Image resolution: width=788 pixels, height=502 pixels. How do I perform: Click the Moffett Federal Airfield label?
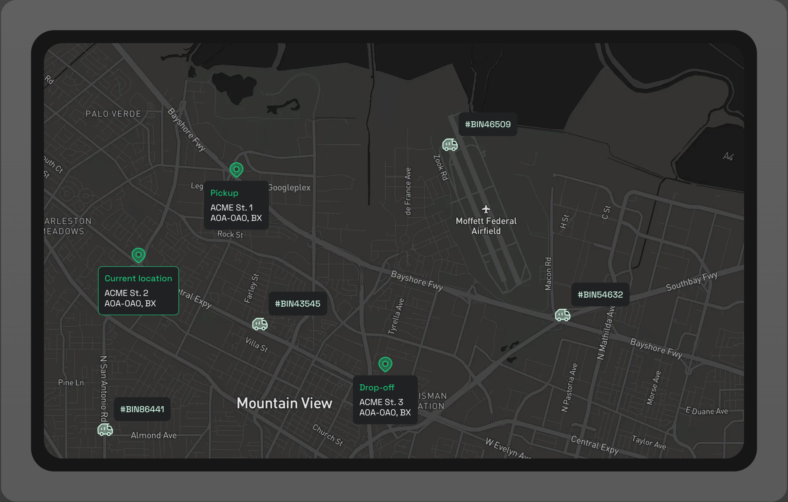coord(486,226)
